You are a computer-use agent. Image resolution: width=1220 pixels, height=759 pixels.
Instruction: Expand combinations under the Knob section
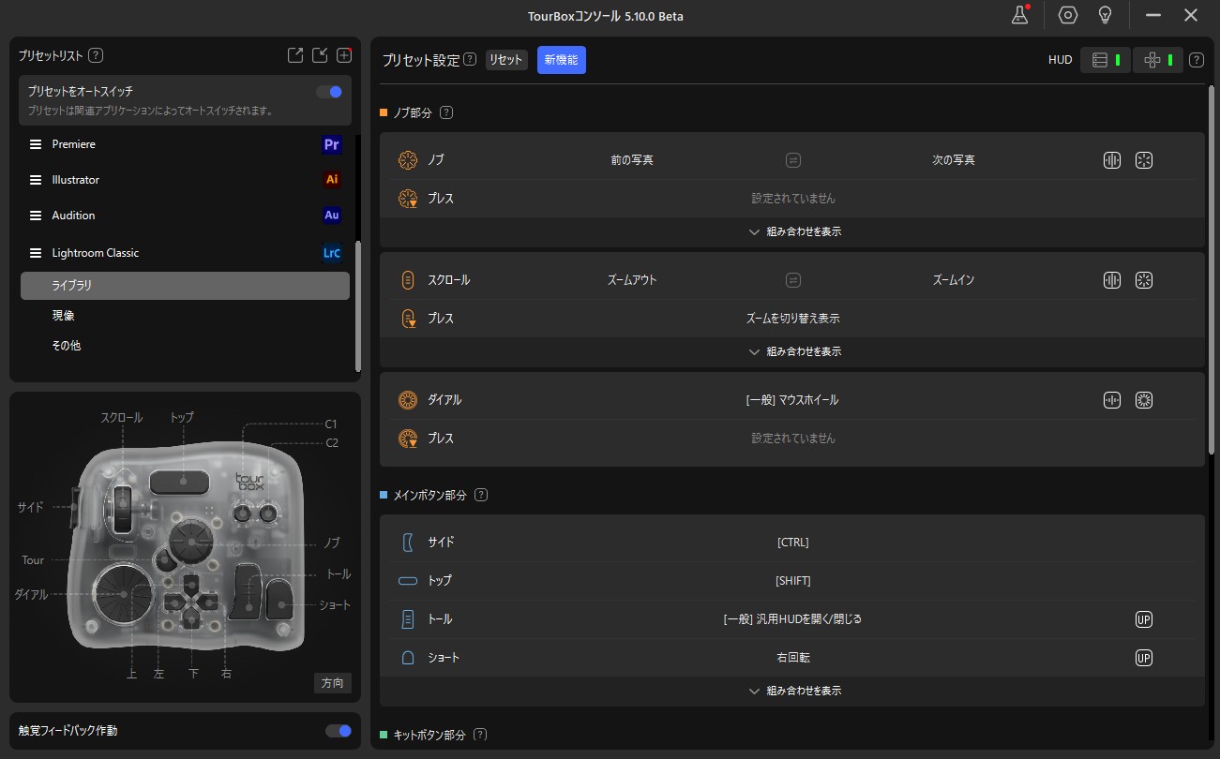[x=794, y=231]
